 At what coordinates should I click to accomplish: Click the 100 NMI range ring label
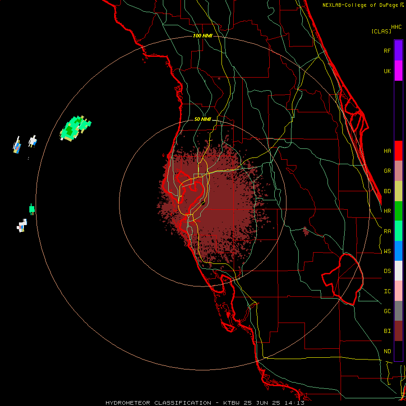click(203, 36)
